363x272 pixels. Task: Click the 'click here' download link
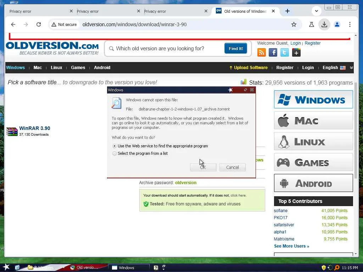[238, 195]
